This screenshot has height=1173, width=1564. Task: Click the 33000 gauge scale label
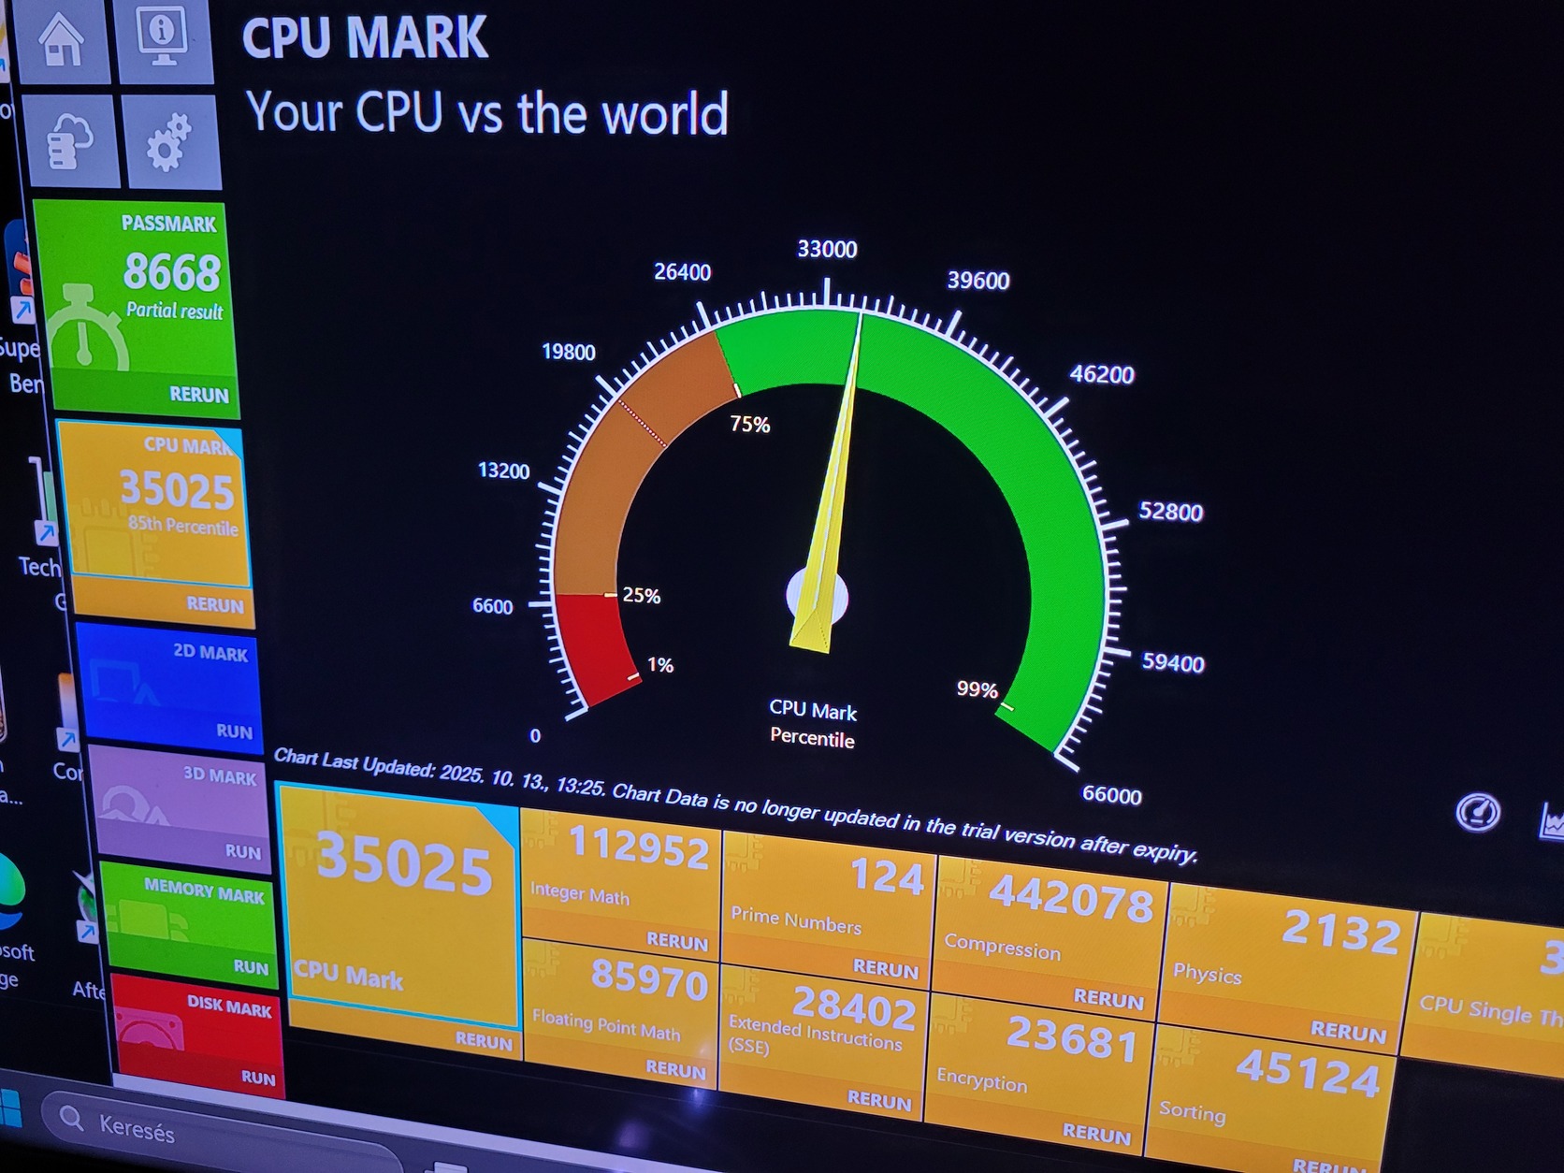tap(827, 249)
